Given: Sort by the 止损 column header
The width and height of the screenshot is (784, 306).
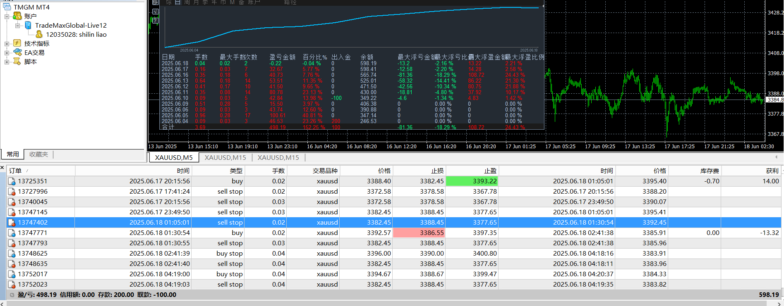Looking at the screenshot, I should pyautogui.click(x=419, y=171).
